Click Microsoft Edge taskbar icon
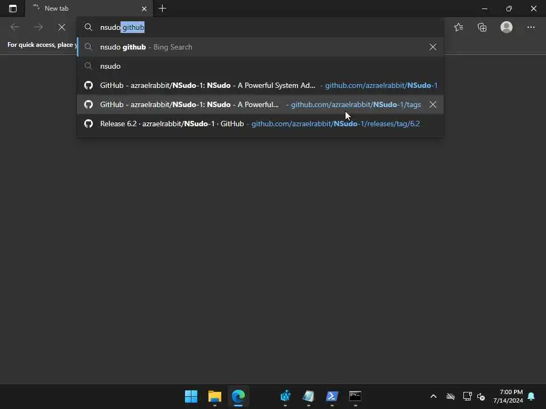This screenshot has height=409, width=546. click(x=238, y=396)
